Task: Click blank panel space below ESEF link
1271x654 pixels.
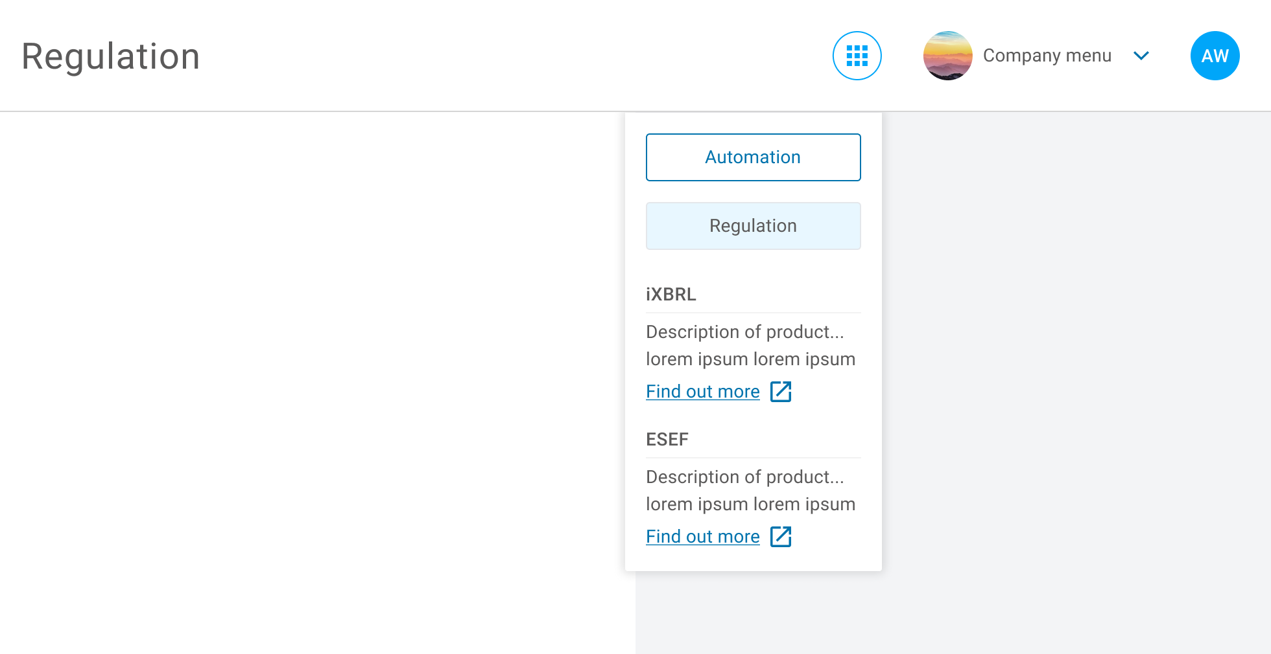Action: (753, 560)
